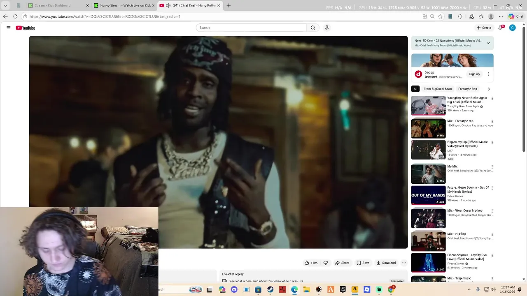Open the YouTube hamburger guide menu
This screenshot has width=527, height=296.
[x=8, y=28]
